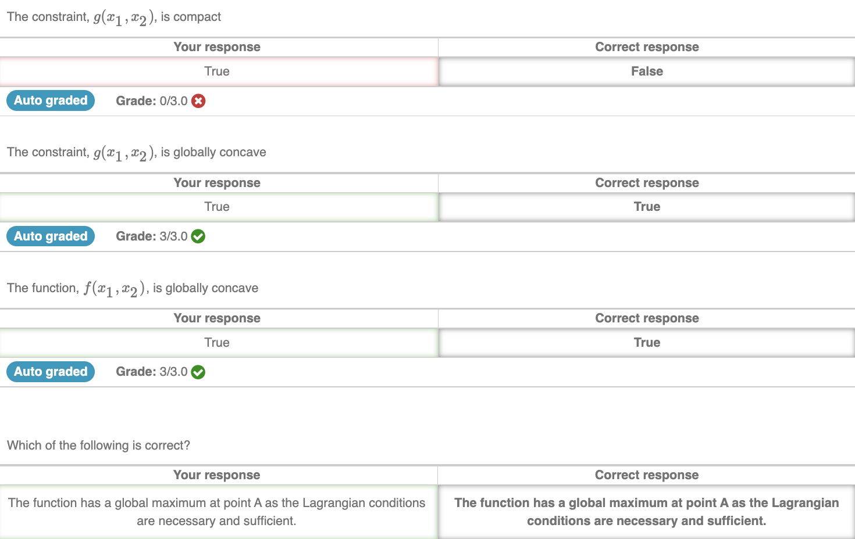Click correct True response for concave constraint
Image resolution: width=855 pixels, height=539 pixels.
[647, 207]
